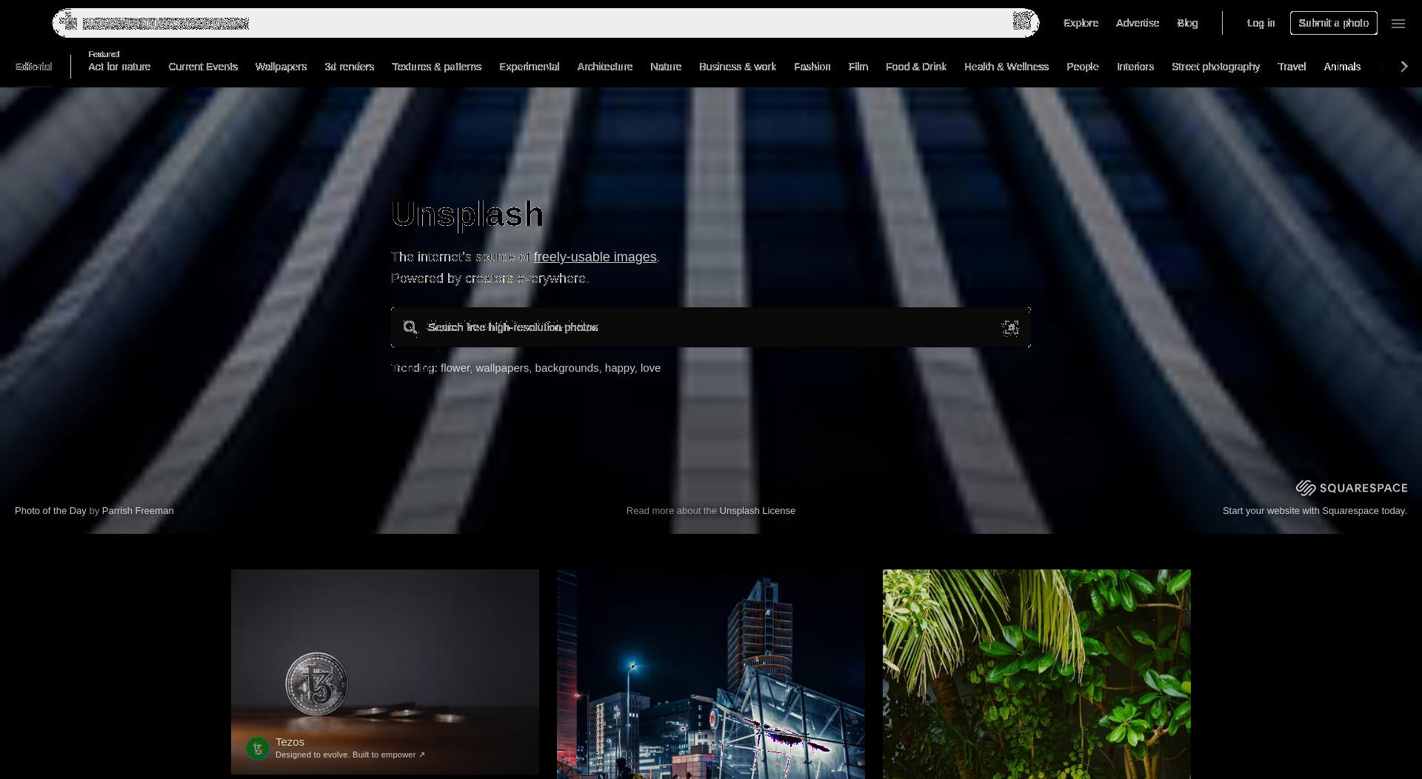
Task: Focus the top header search bar
Action: 546,23
